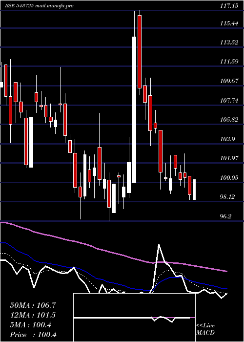
Task: Click the 12MA : 101.5 readout
Action: [33, 315]
